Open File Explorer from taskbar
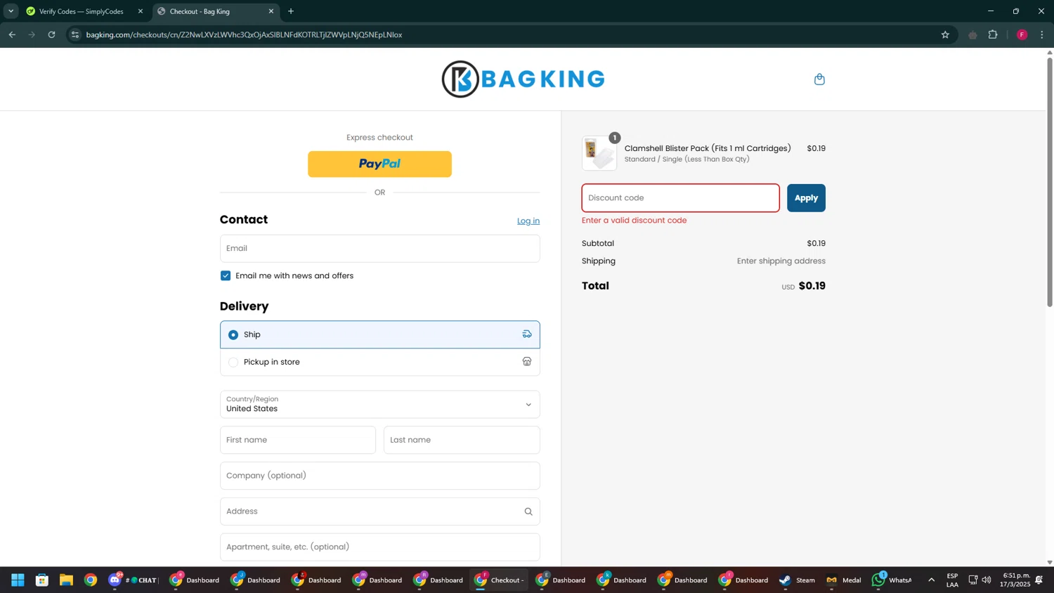The height and width of the screenshot is (593, 1054). click(x=66, y=580)
